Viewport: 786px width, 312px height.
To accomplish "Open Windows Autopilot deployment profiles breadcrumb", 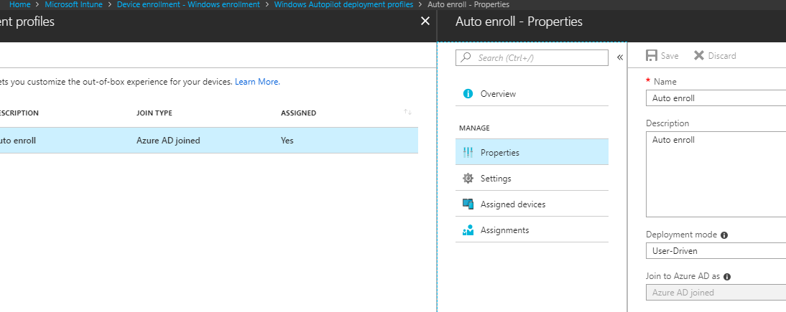I will coord(344,4).
